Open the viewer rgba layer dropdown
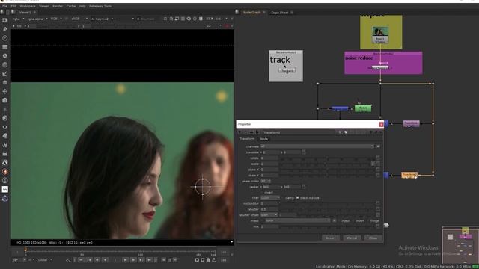Viewport: 479px width, 269px height. point(18,19)
